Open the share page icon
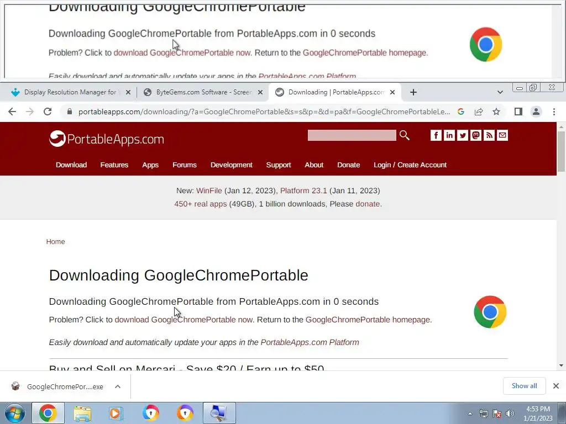Screen dimensions: 566x424 pyautogui.click(x=479, y=112)
